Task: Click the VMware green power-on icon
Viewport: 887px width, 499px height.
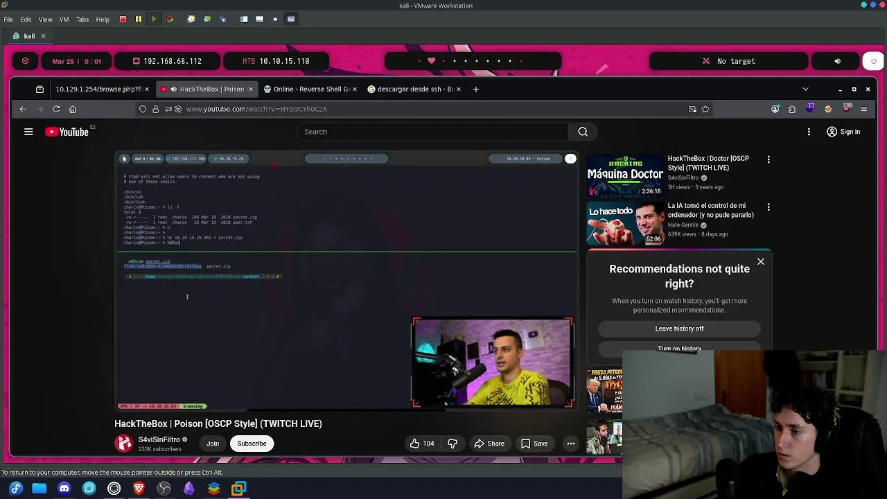Action: pos(154,19)
